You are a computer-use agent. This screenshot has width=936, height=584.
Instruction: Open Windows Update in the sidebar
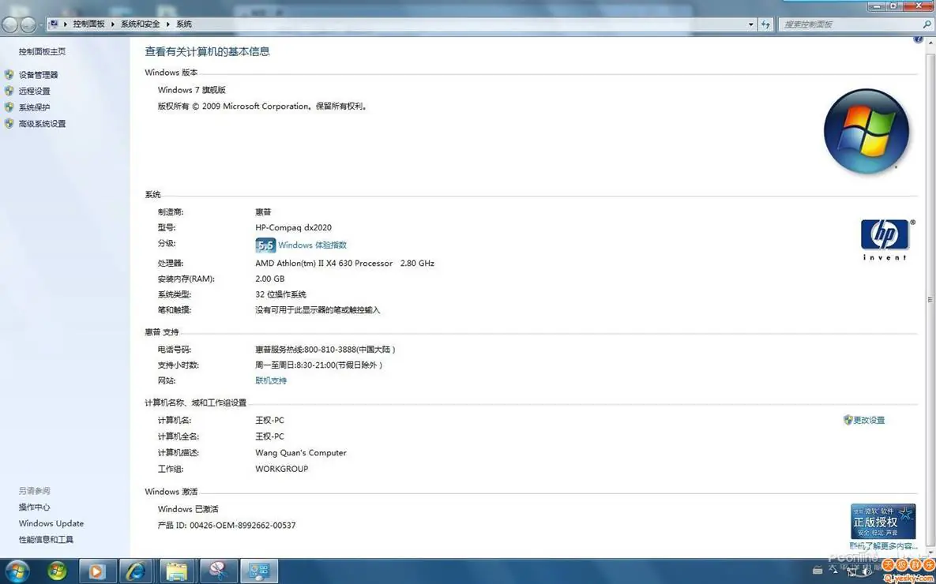(51, 524)
